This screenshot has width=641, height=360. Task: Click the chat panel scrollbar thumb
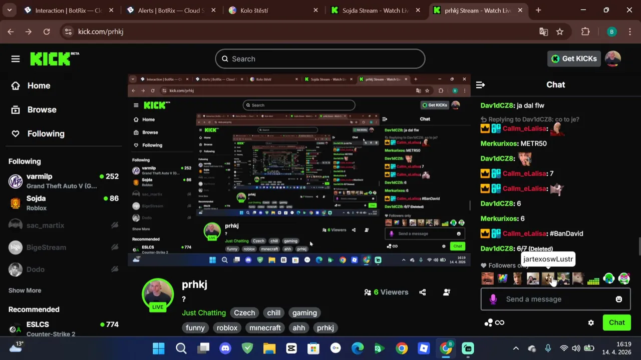(639, 247)
